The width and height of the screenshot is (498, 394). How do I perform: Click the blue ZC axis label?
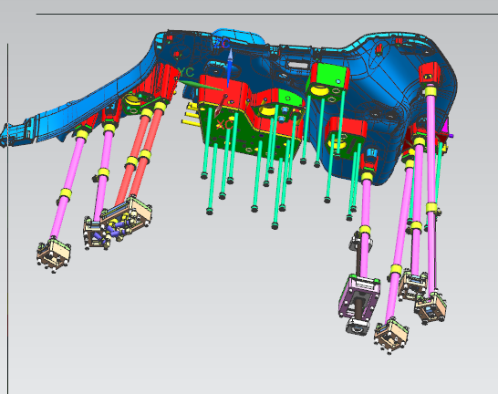[x=222, y=43]
